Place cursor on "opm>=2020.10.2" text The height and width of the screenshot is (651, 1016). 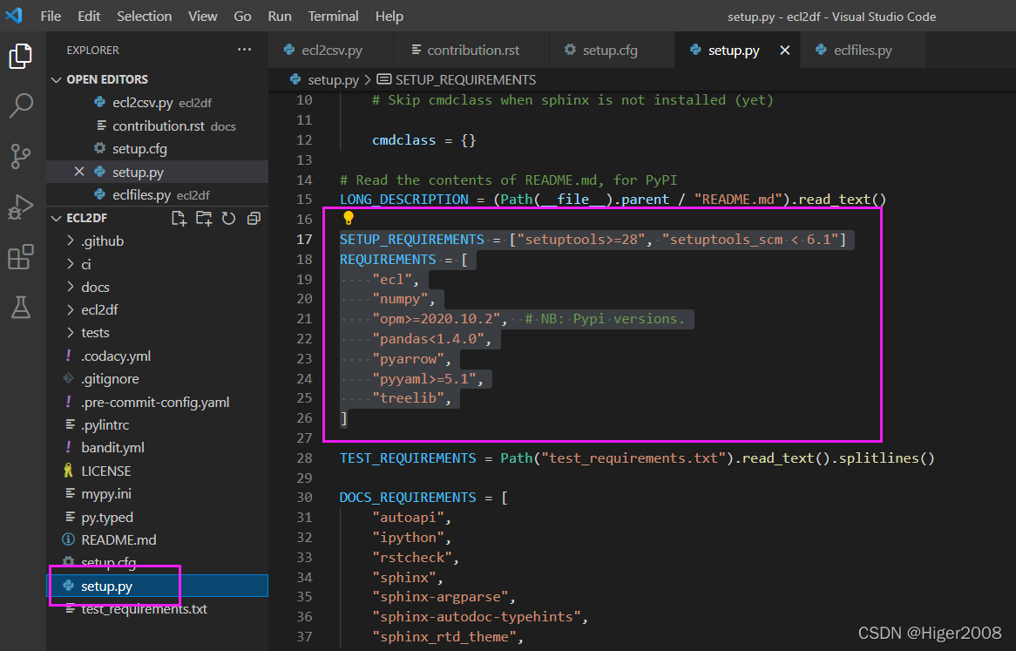[436, 319]
